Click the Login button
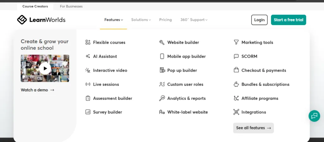Viewport: 324px width, 142px height. (x=259, y=20)
